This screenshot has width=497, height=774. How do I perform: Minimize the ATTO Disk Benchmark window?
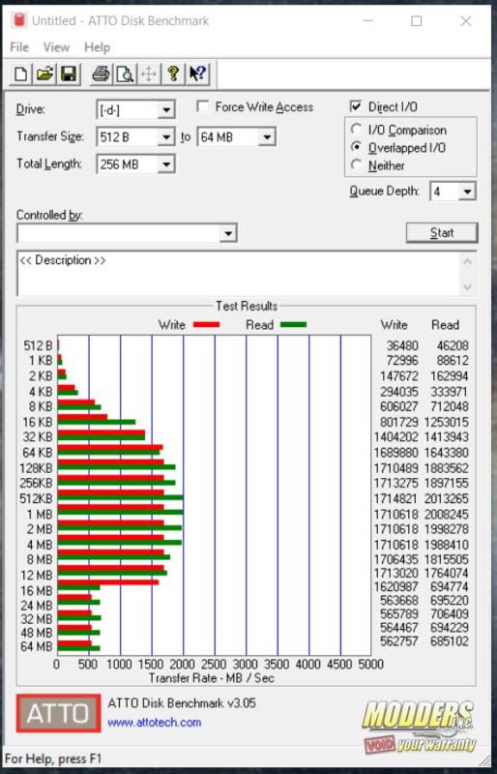368,20
